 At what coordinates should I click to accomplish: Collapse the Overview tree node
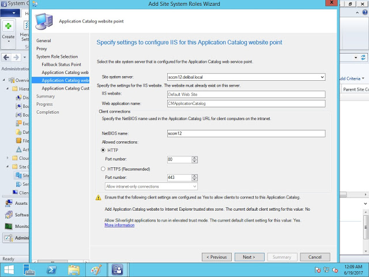[7, 80]
